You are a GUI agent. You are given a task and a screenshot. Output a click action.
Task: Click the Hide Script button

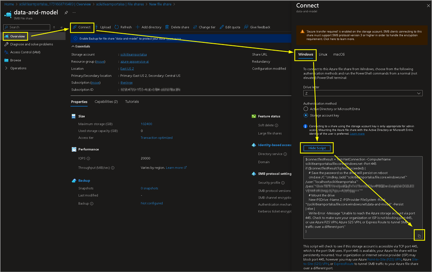(x=317, y=148)
